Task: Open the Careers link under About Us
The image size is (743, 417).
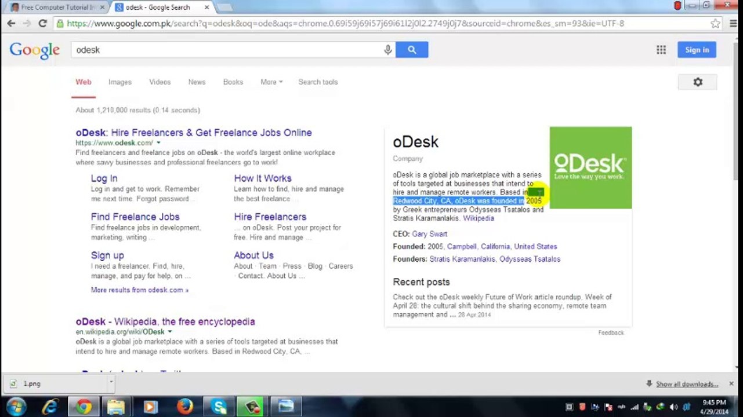Action: 340,266
